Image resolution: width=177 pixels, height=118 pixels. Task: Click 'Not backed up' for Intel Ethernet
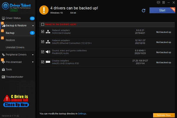(163, 42)
